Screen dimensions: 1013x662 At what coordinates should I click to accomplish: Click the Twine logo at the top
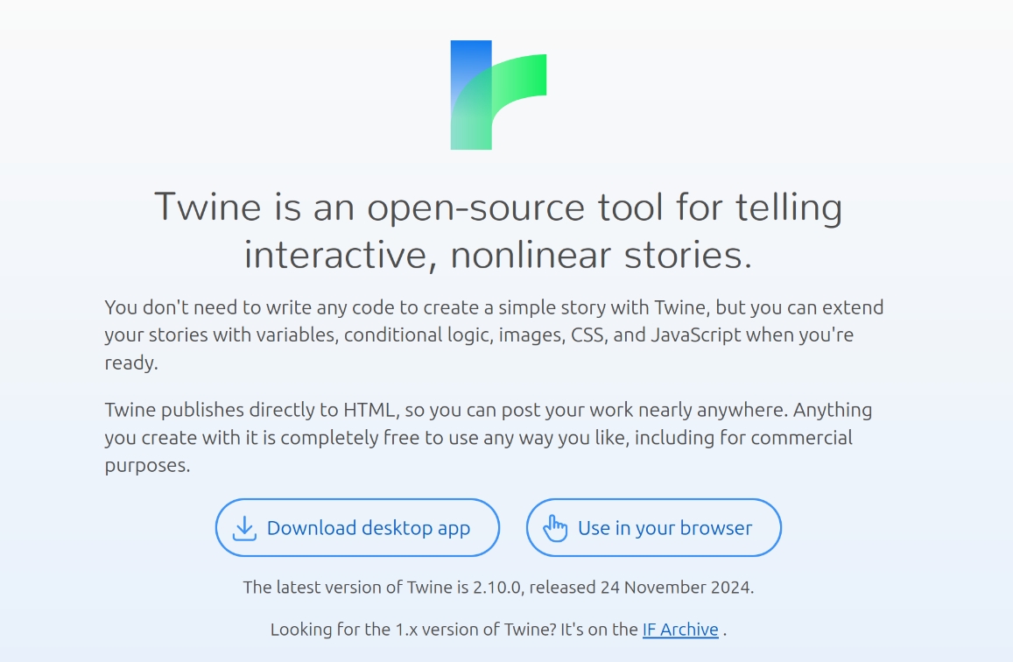(498, 95)
